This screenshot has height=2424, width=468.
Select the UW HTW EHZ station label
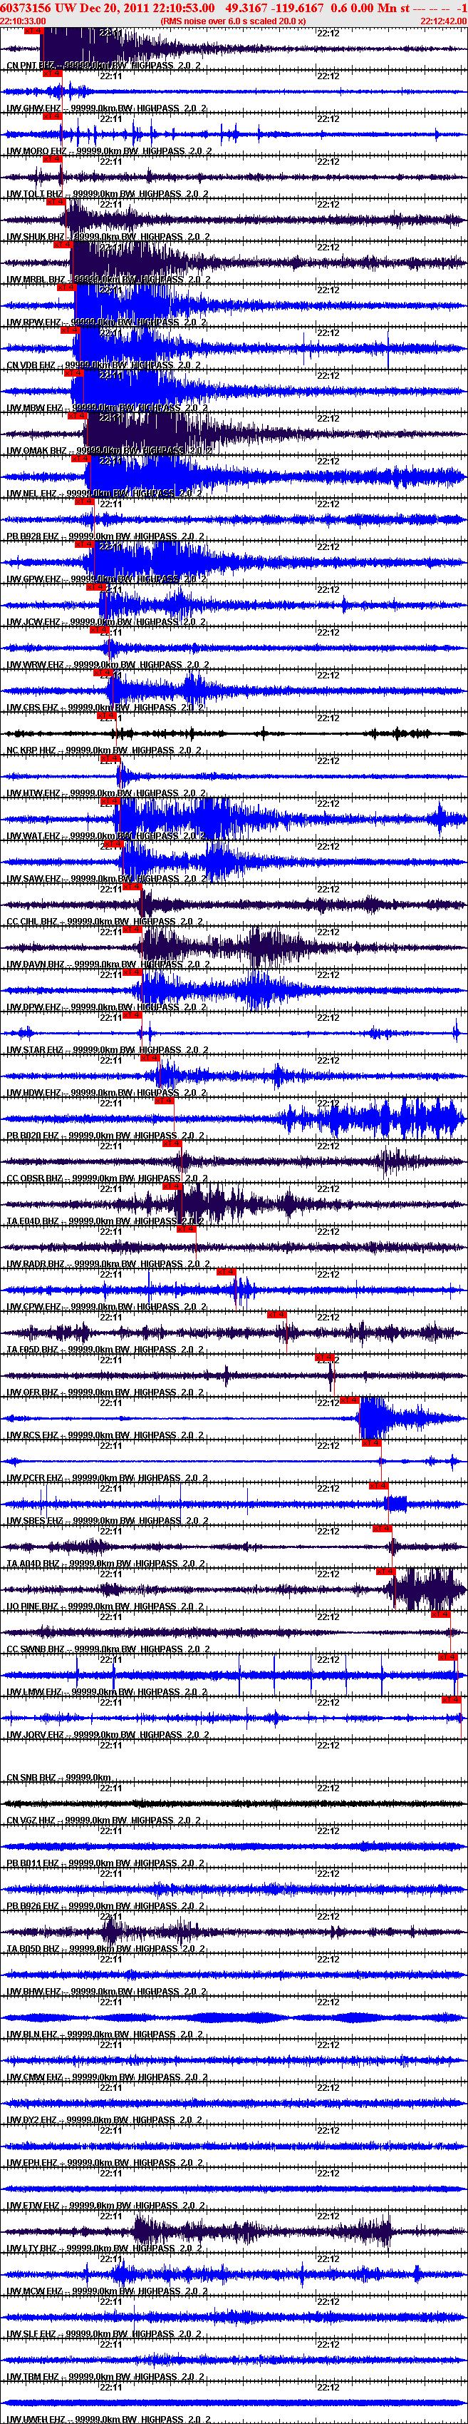pyautogui.click(x=33, y=793)
